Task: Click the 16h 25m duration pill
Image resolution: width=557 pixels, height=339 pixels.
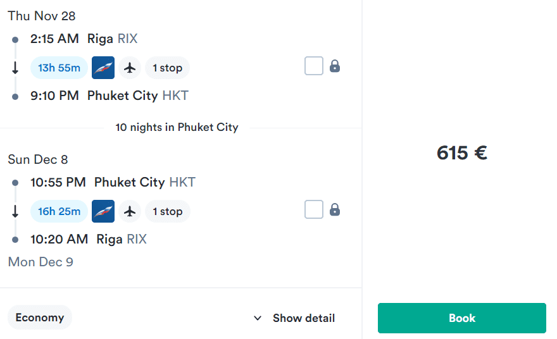Action: (59, 211)
